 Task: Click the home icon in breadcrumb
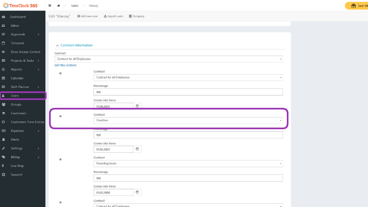tap(59, 6)
